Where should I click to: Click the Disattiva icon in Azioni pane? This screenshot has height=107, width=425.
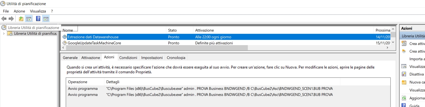404,74
